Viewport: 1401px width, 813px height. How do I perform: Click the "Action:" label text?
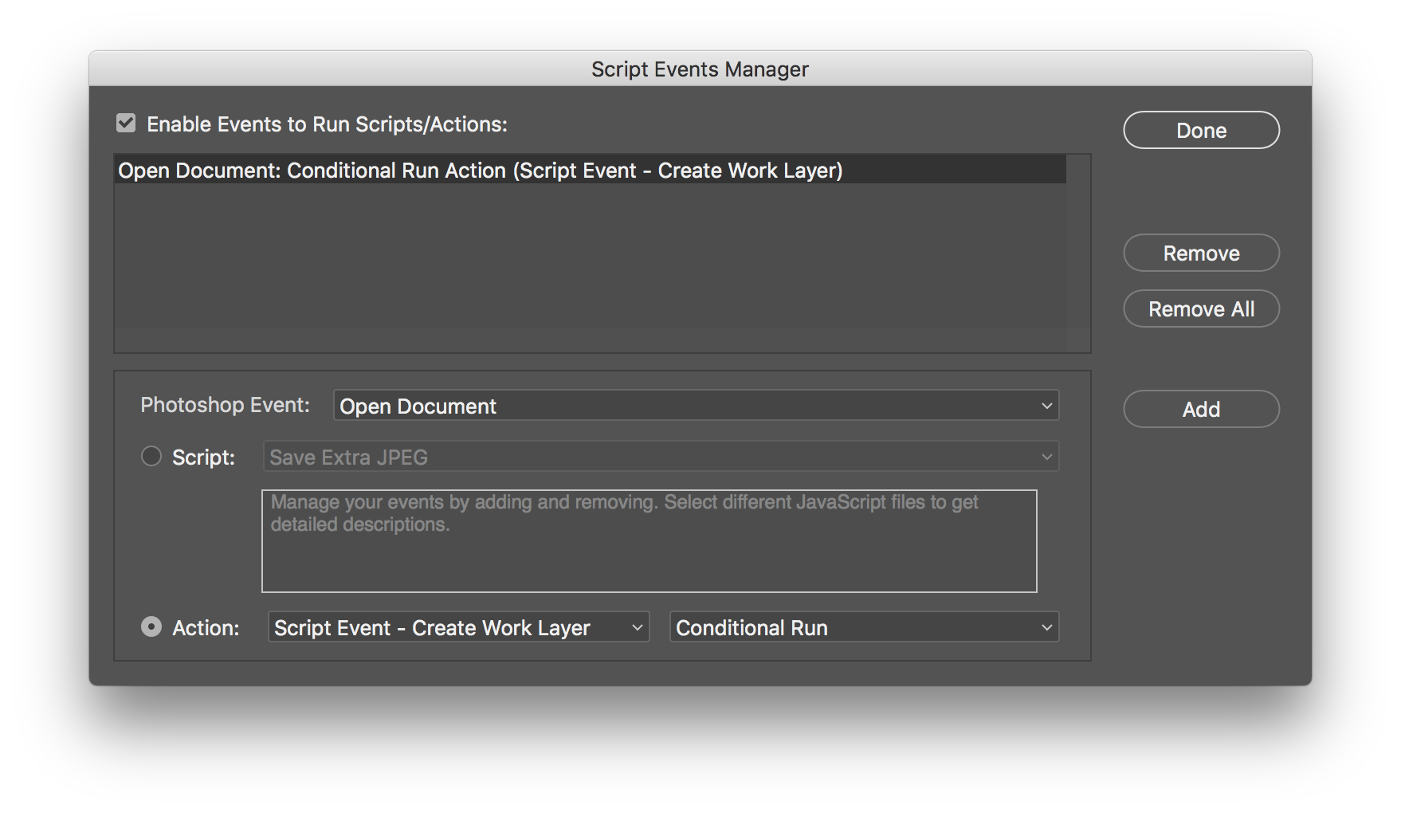[206, 628]
